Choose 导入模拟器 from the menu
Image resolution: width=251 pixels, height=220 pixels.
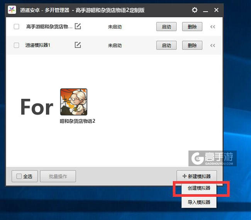click(199, 202)
